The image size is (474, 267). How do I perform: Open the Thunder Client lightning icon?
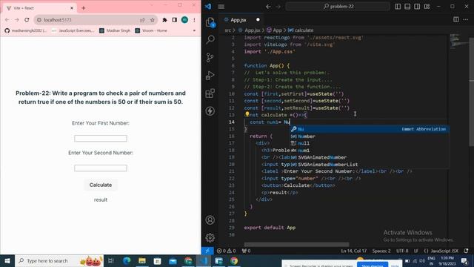[x=210, y=111]
